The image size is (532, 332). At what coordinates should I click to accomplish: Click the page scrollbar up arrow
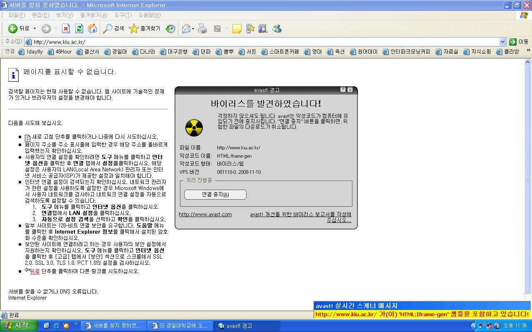pos(528,62)
